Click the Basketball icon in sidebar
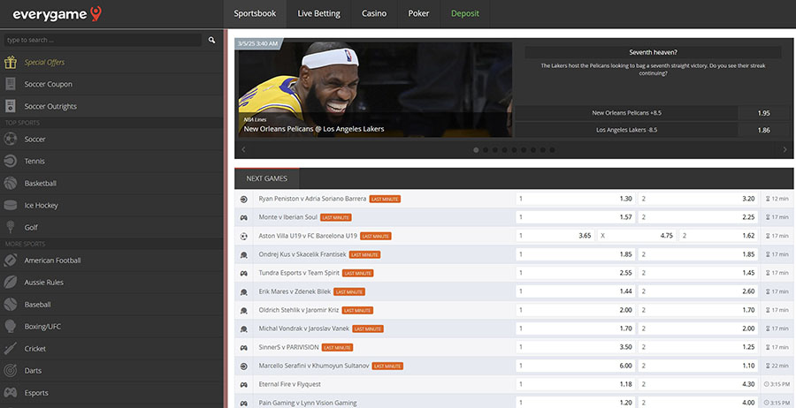Image resolution: width=796 pixels, height=408 pixels. [x=10, y=183]
